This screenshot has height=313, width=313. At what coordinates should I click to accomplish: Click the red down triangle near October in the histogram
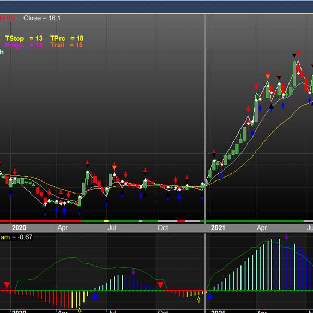point(160,285)
